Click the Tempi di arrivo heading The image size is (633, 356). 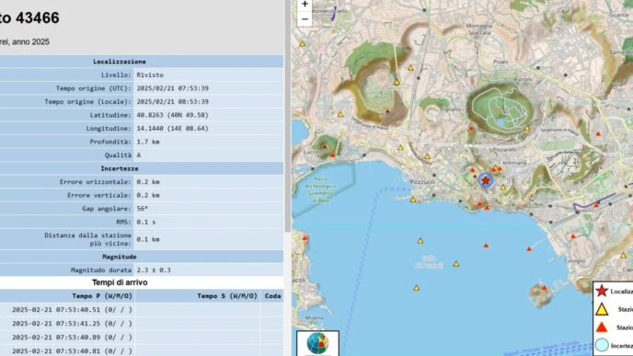[120, 282]
